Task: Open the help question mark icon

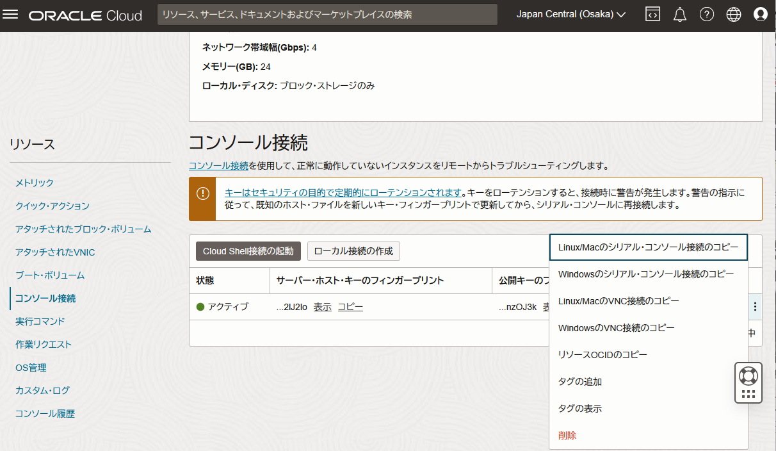Action: point(707,15)
